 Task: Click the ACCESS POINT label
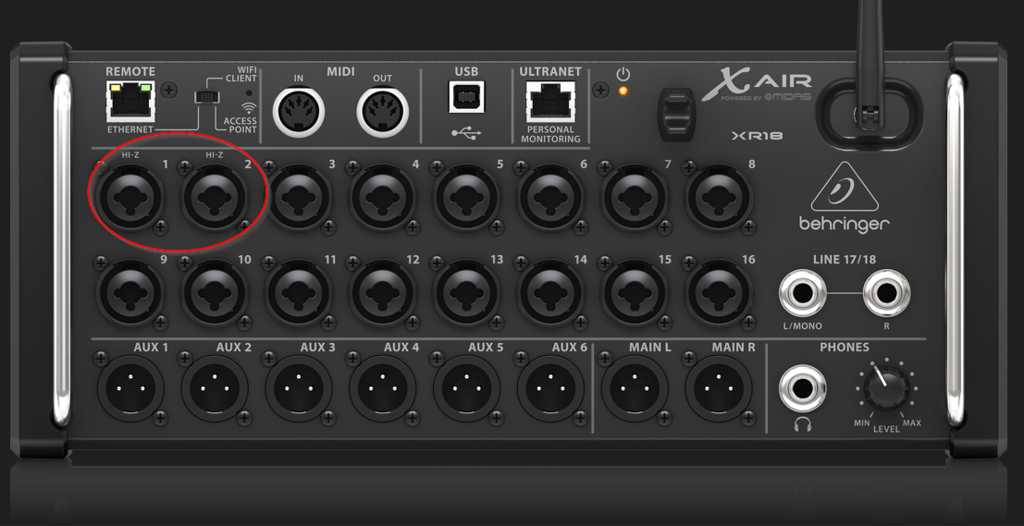(241, 126)
